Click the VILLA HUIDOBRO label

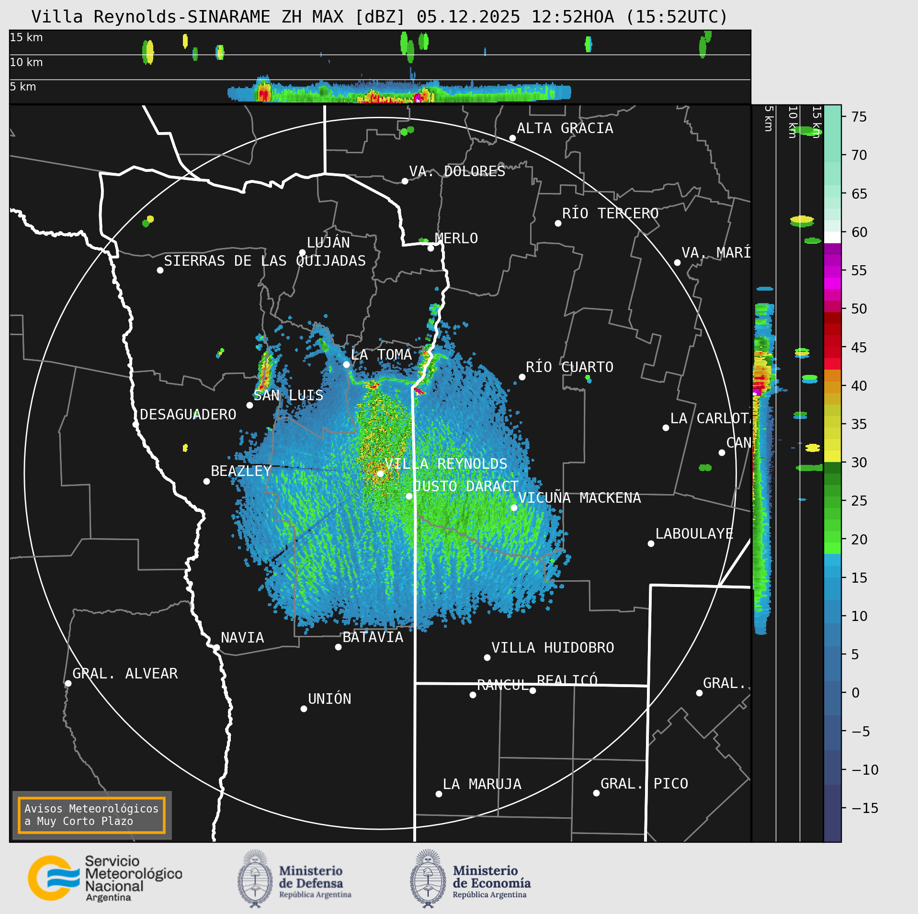point(553,648)
